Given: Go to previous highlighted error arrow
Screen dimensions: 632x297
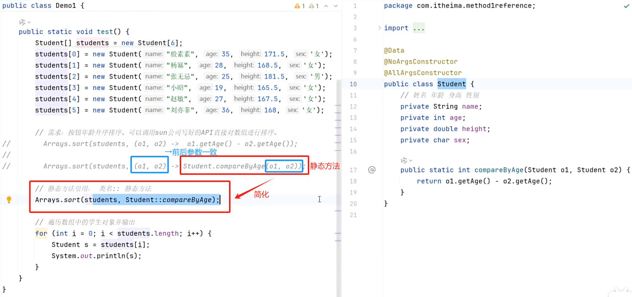Looking at the screenshot, I should point(326,6).
